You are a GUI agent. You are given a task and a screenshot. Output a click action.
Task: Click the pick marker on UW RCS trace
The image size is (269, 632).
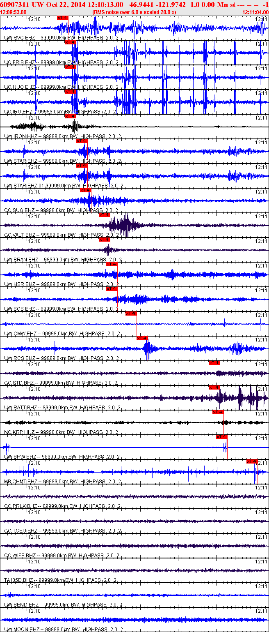[142, 338]
